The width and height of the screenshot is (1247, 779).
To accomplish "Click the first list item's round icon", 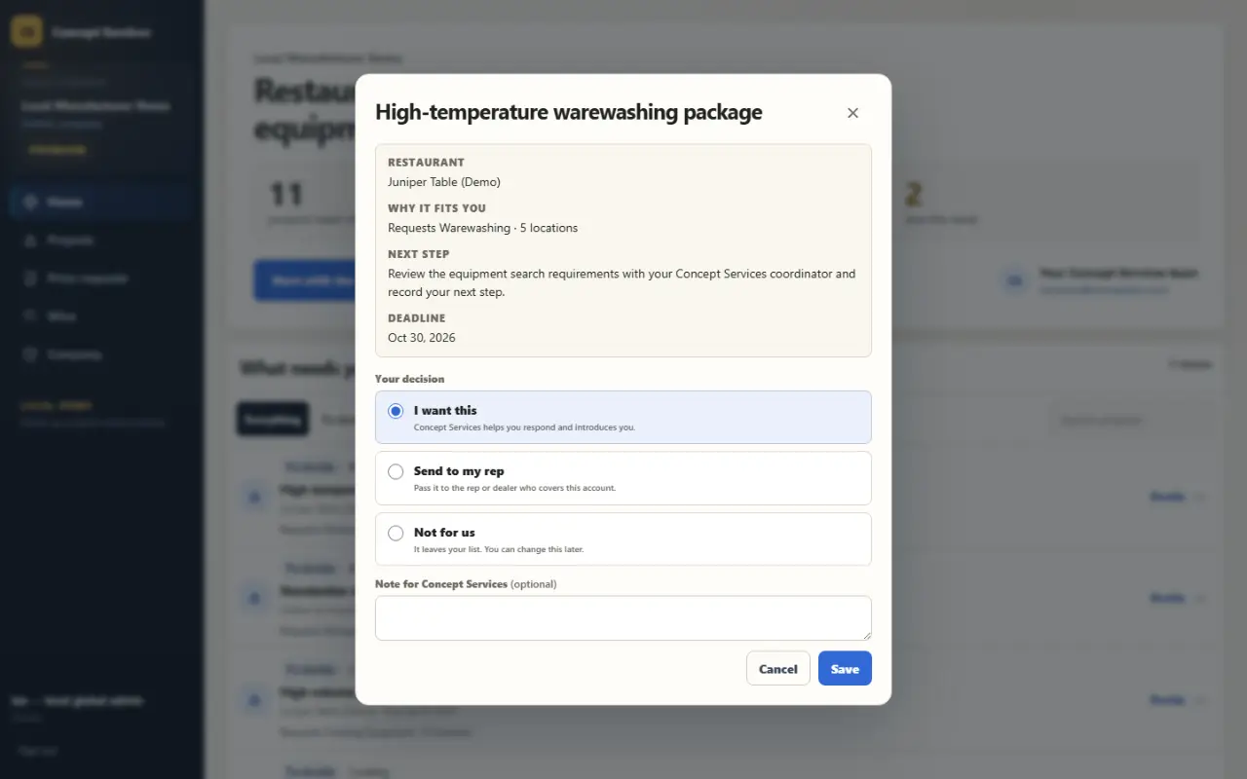I will (x=255, y=498).
